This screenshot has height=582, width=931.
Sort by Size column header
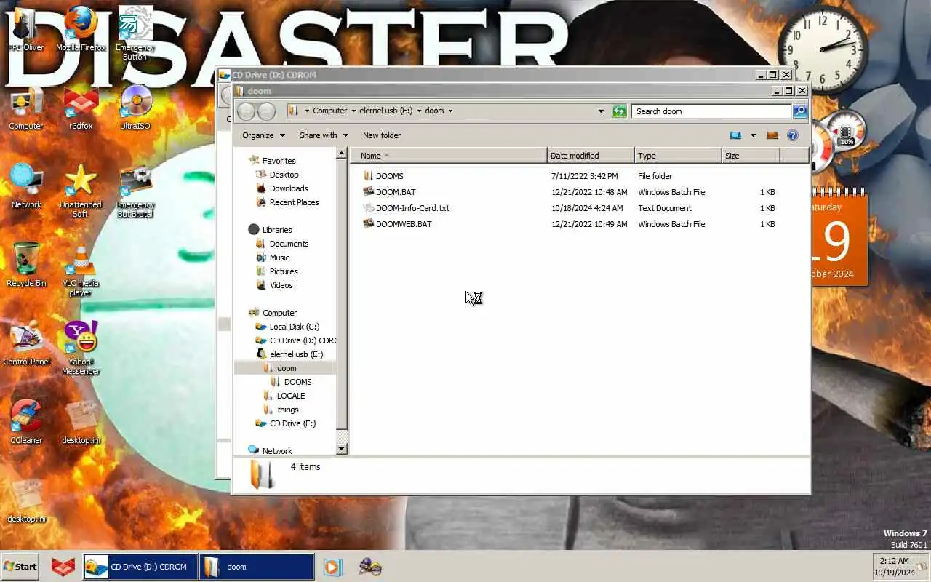tap(751, 156)
